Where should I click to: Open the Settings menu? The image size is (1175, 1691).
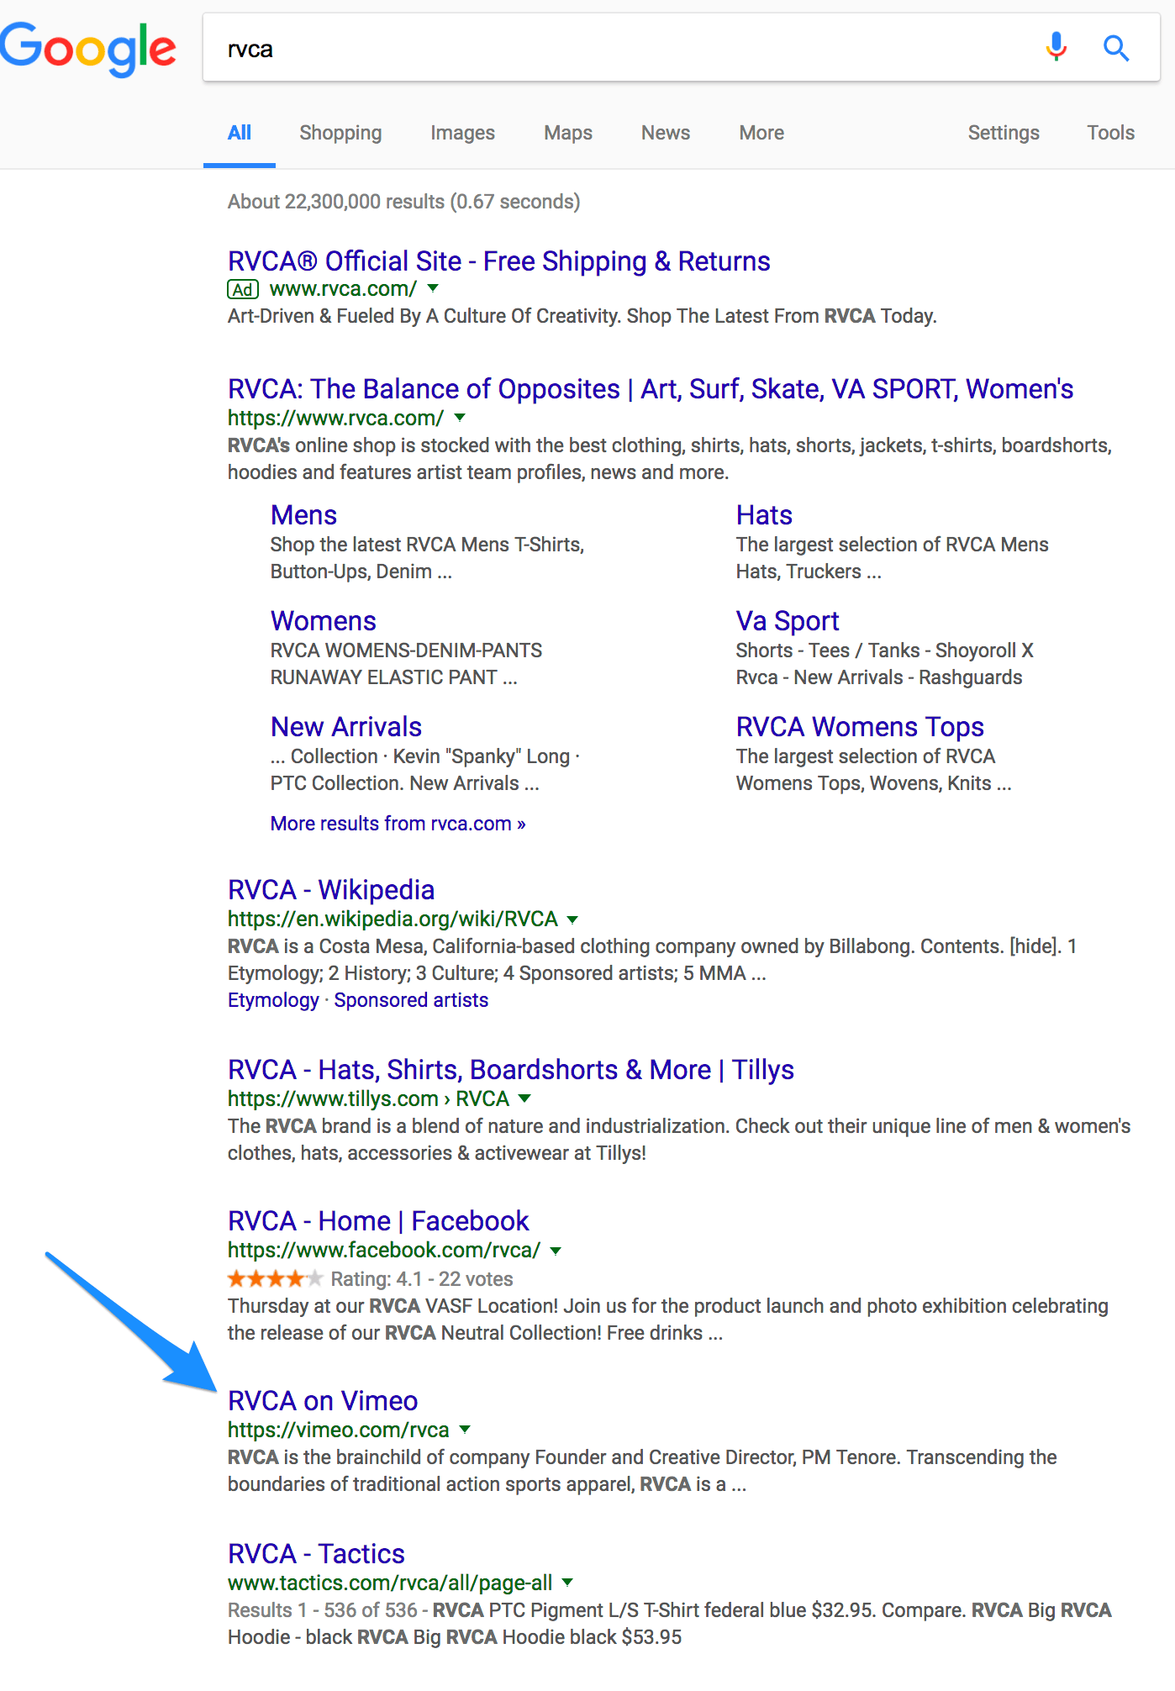(x=1004, y=133)
